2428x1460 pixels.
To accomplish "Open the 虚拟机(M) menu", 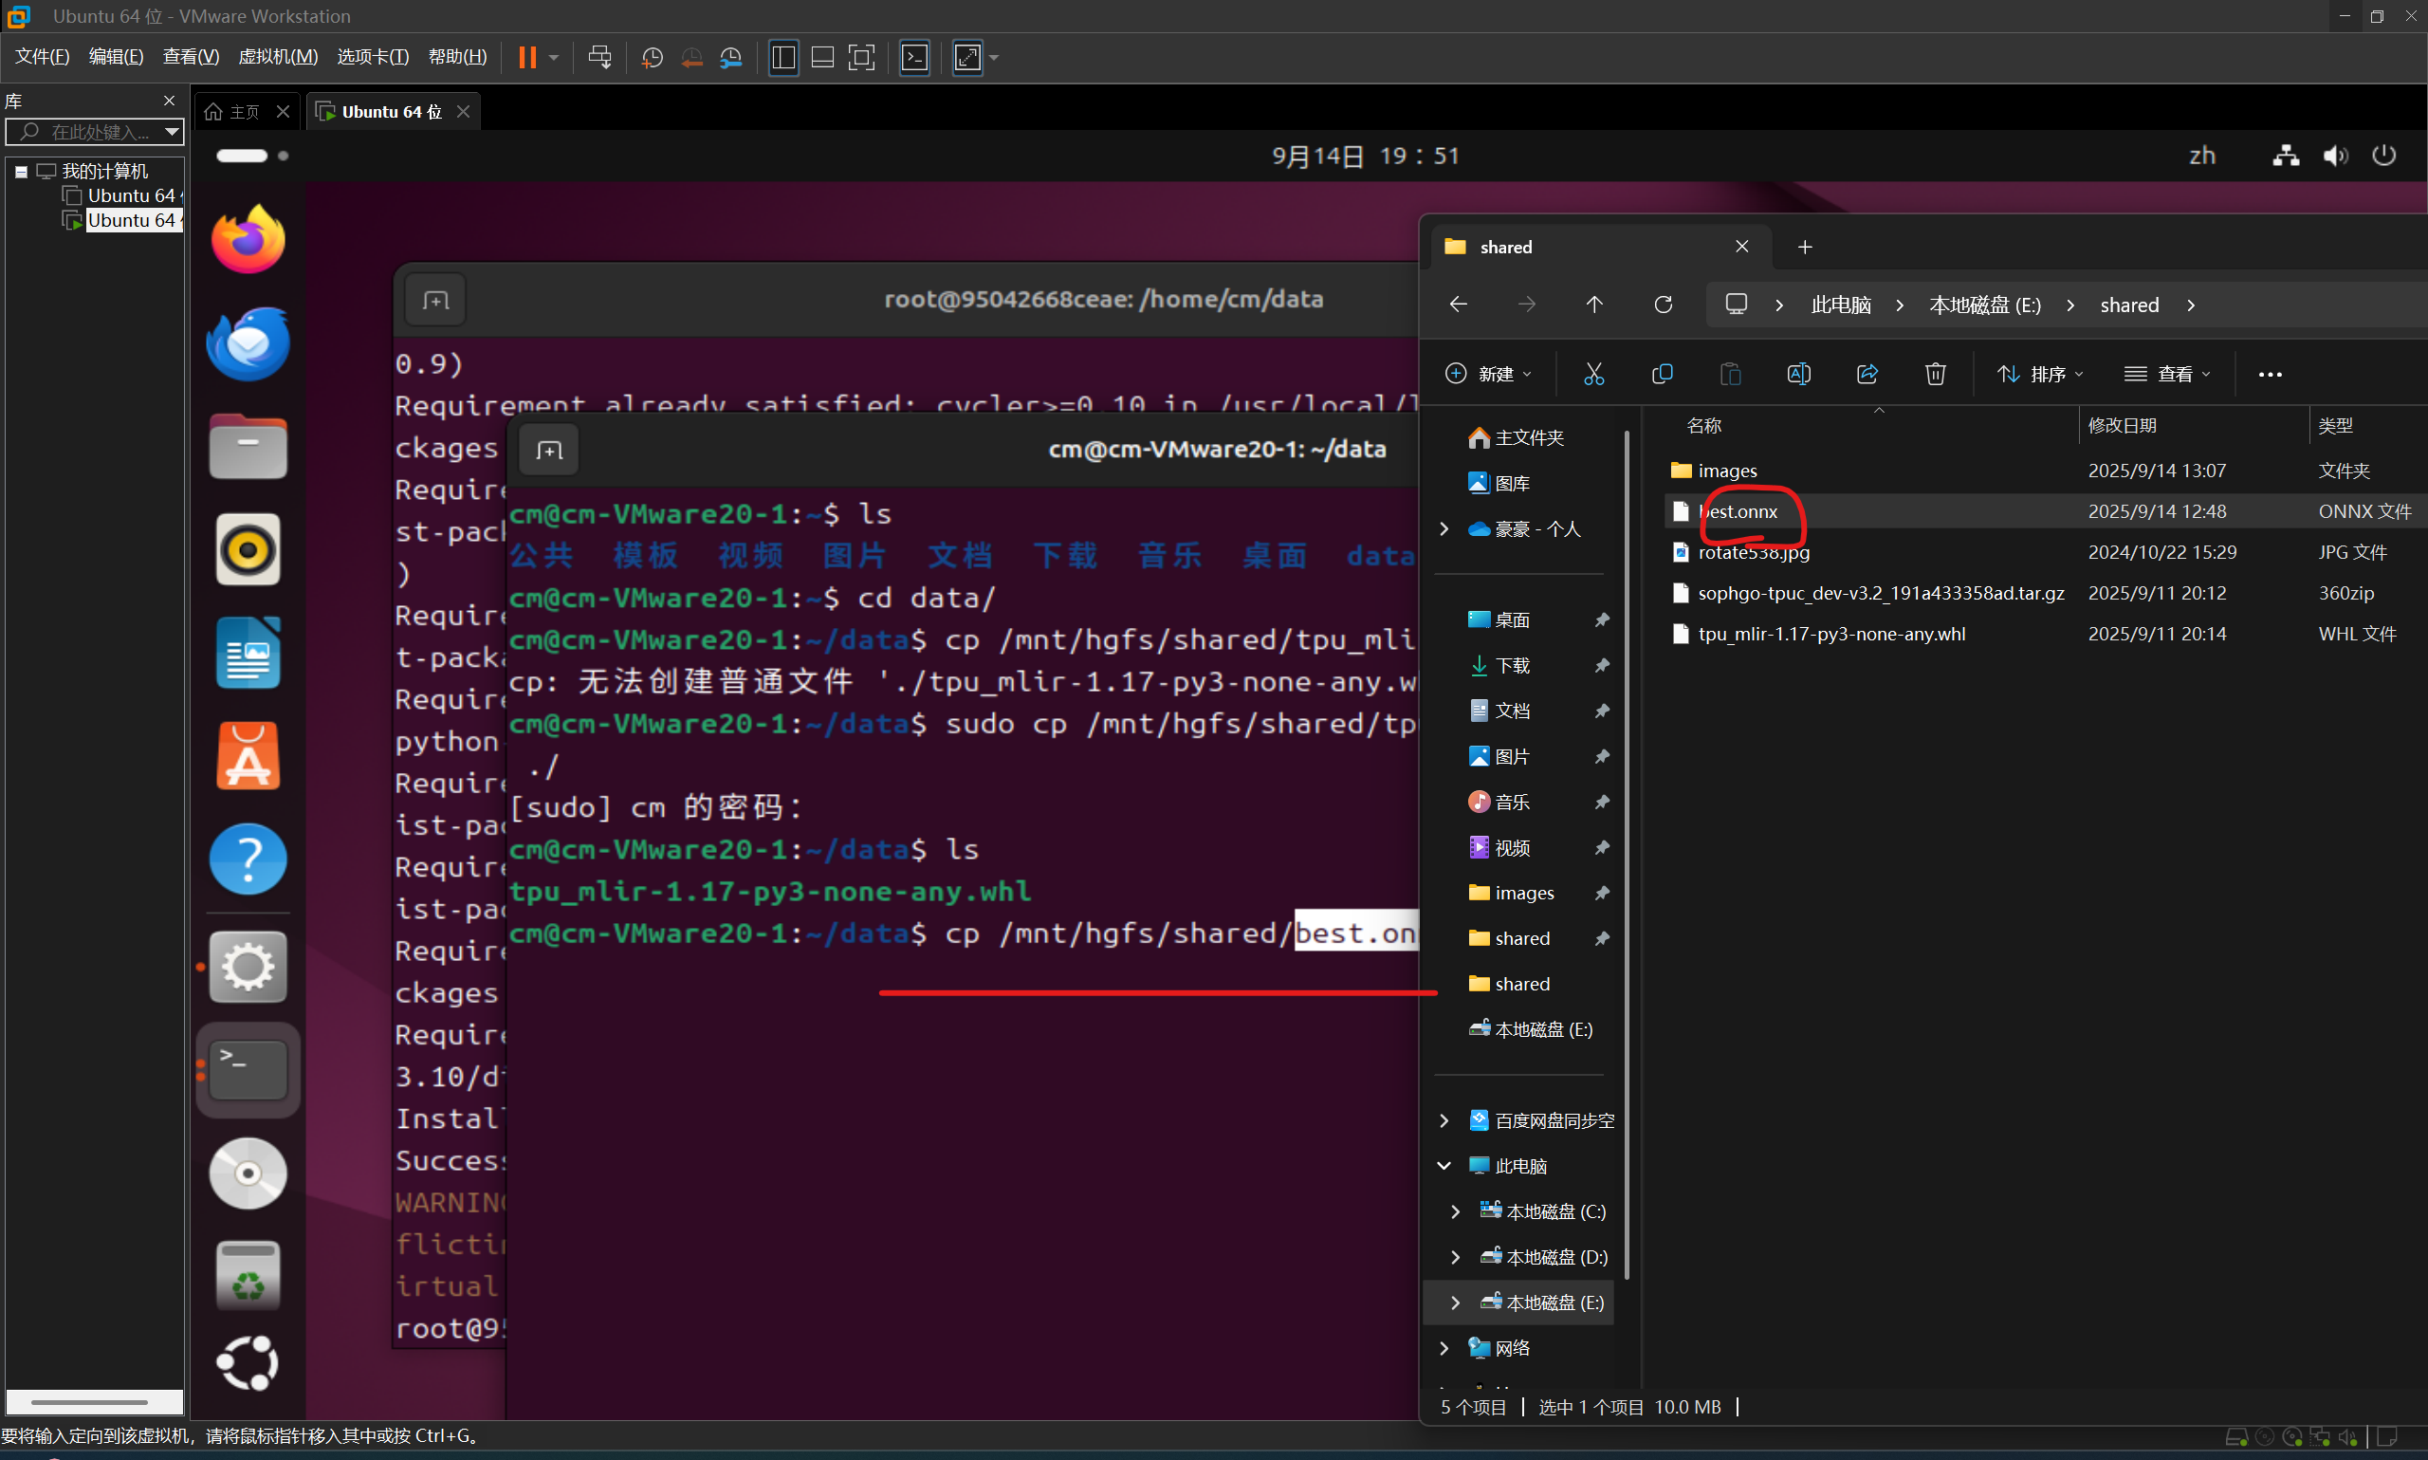I will [x=277, y=57].
